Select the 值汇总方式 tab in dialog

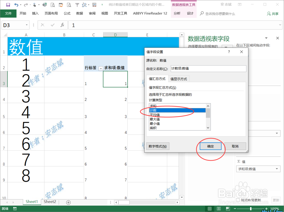coord(157,79)
